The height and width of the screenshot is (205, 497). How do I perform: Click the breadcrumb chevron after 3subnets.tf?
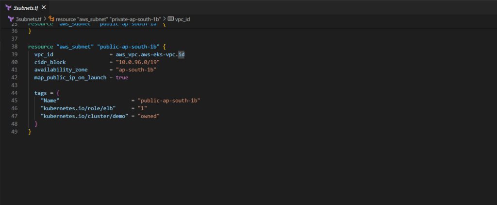pyautogui.click(x=45, y=19)
